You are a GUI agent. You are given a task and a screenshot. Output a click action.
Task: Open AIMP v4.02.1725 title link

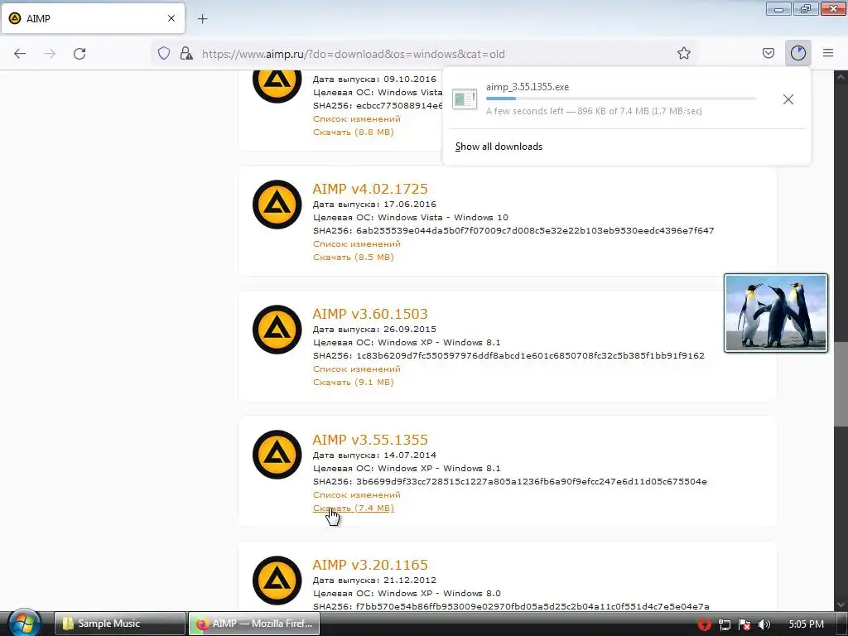pyautogui.click(x=370, y=189)
